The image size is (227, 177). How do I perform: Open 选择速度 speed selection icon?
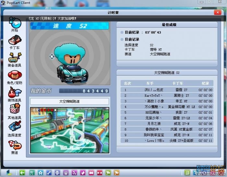point(15,126)
